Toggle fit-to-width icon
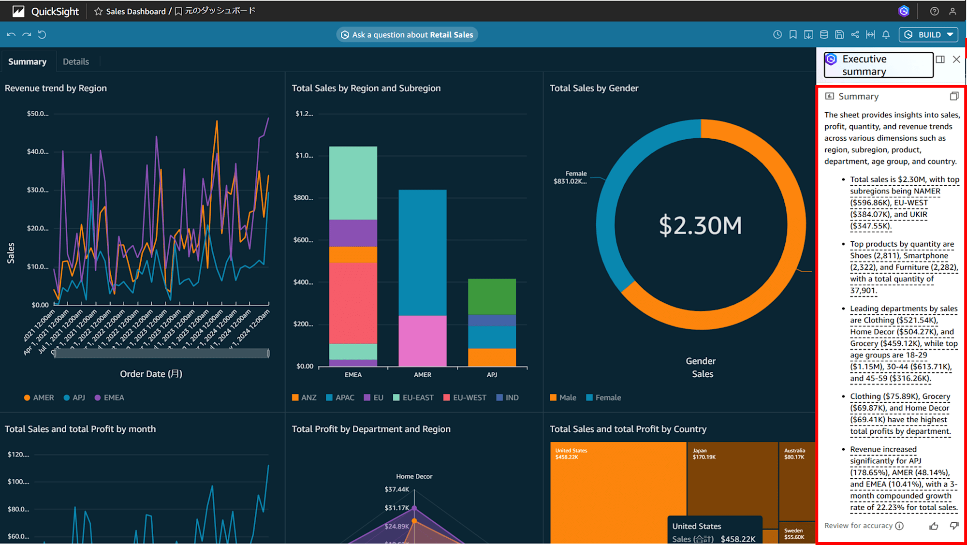This screenshot has width=967, height=545. coord(870,35)
